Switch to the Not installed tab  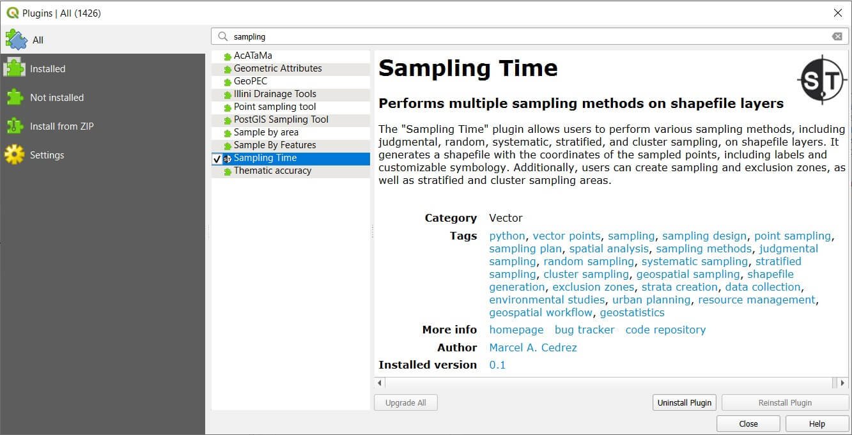(102, 97)
